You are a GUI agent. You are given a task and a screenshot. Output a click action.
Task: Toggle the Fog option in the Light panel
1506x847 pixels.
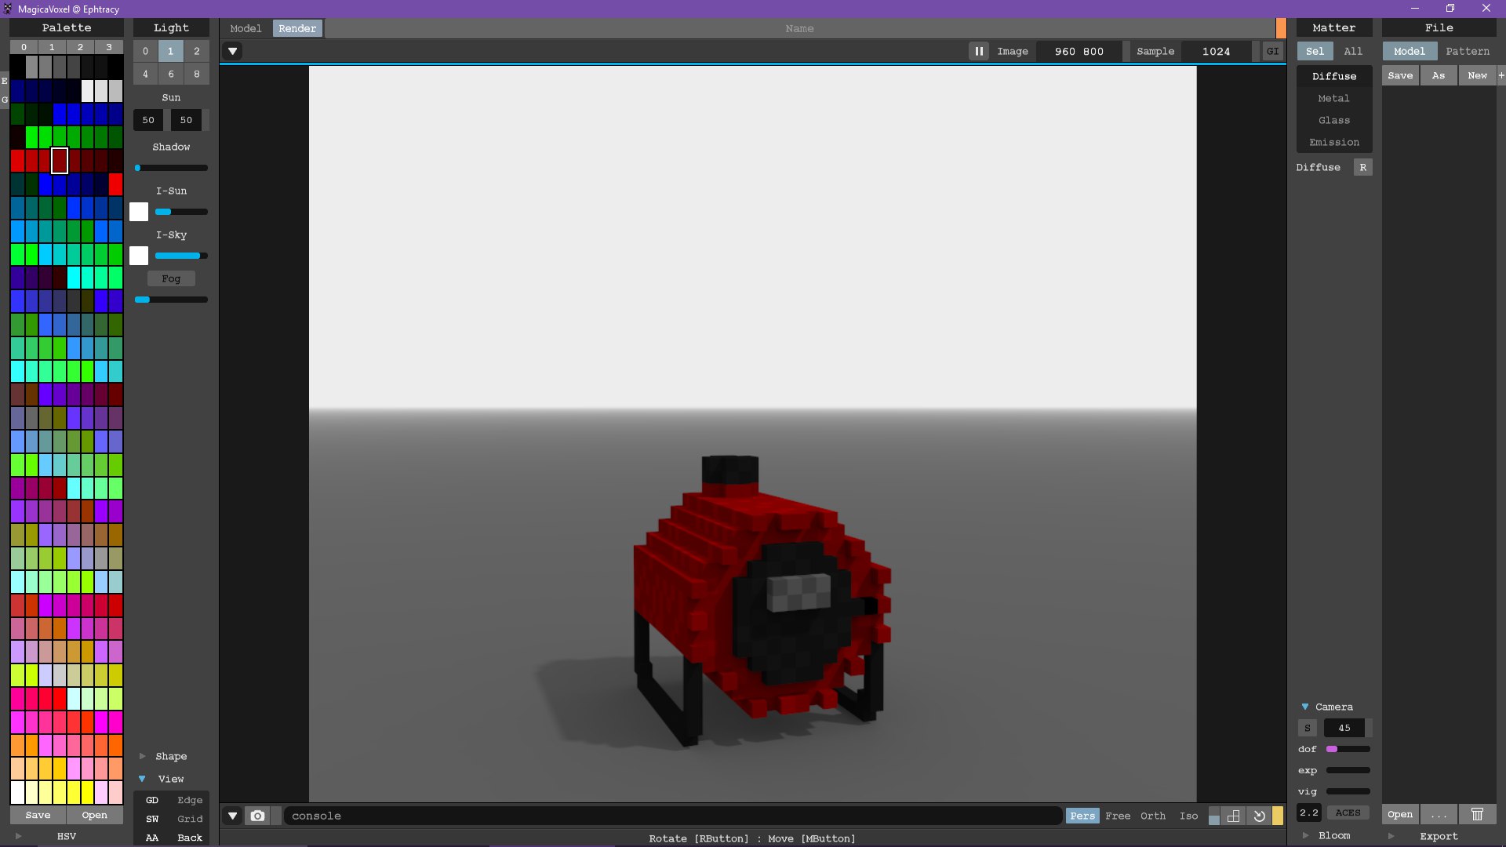(171, 278)
